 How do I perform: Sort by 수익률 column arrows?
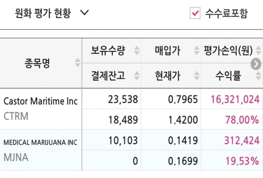point(258,76)
